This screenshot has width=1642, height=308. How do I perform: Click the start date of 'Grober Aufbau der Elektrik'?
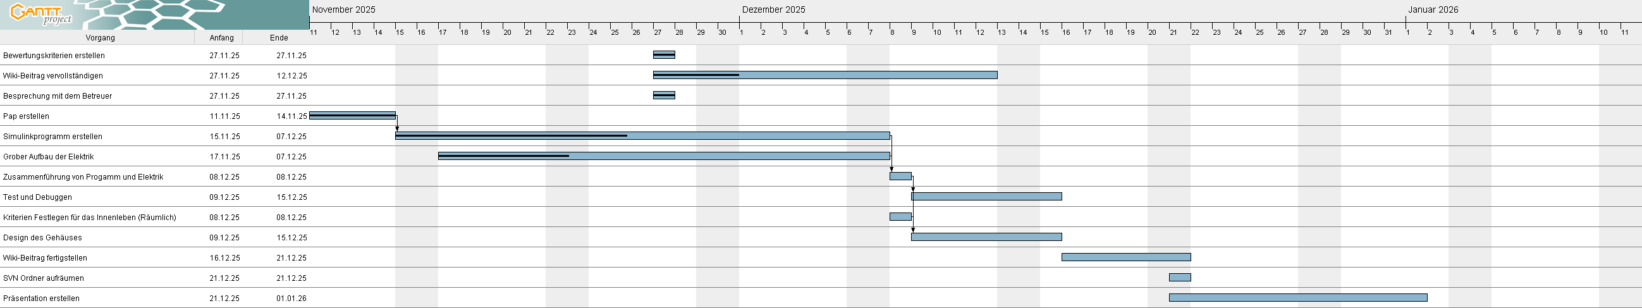(224, 157)
